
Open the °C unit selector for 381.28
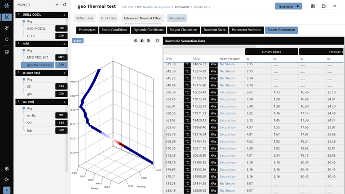click(187, 183)
